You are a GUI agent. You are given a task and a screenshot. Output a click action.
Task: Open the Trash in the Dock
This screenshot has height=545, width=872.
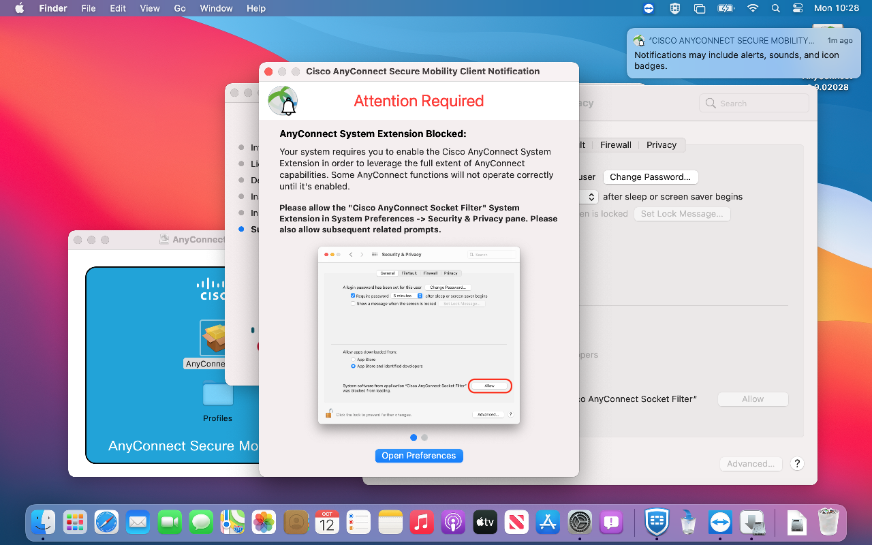click(829, 523)
